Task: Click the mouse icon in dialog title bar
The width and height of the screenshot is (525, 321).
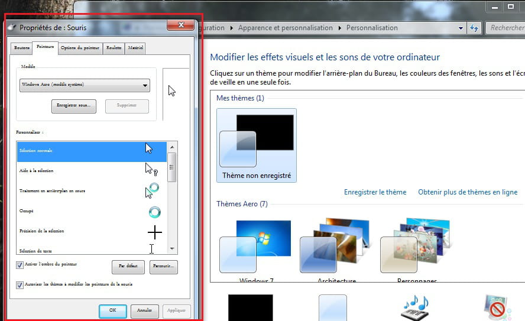Action: tap(12, 27)
